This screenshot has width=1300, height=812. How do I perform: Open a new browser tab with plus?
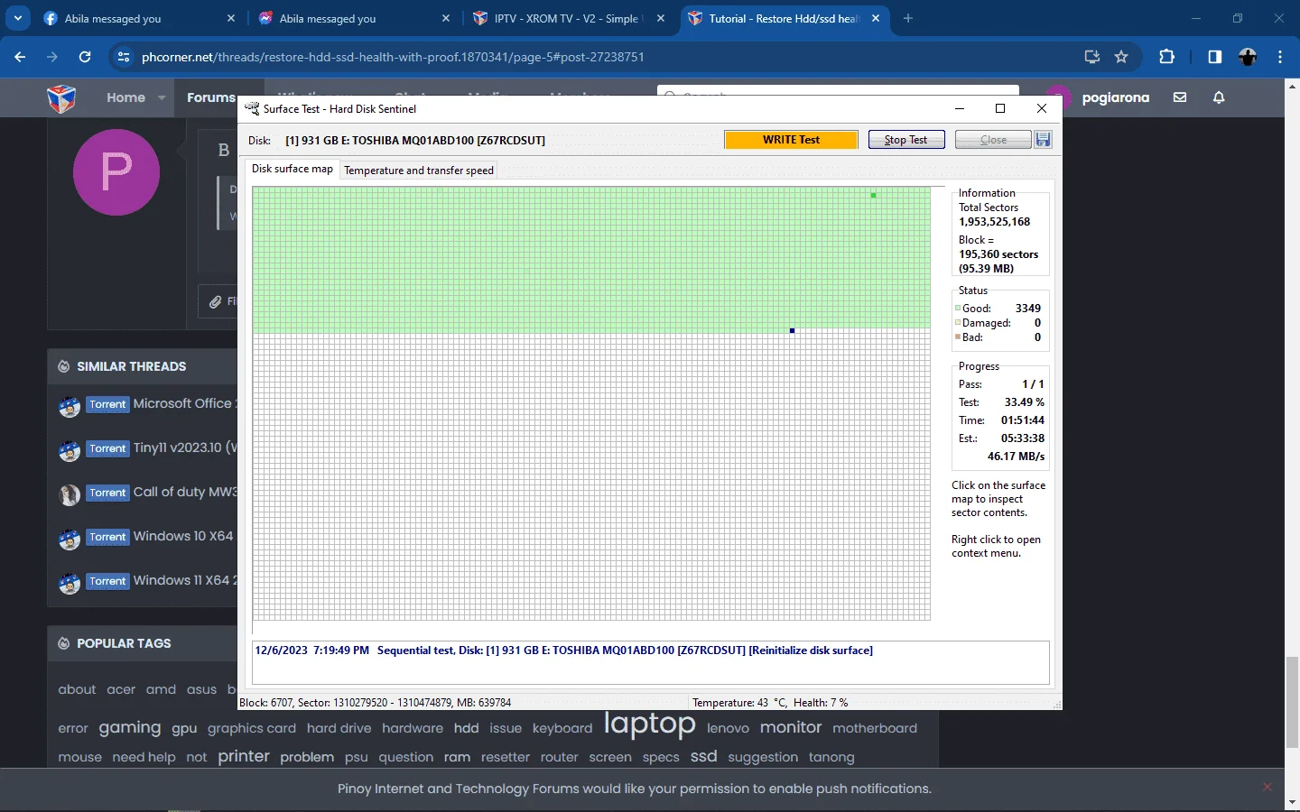pyautogui.click(x=908, y=18)
